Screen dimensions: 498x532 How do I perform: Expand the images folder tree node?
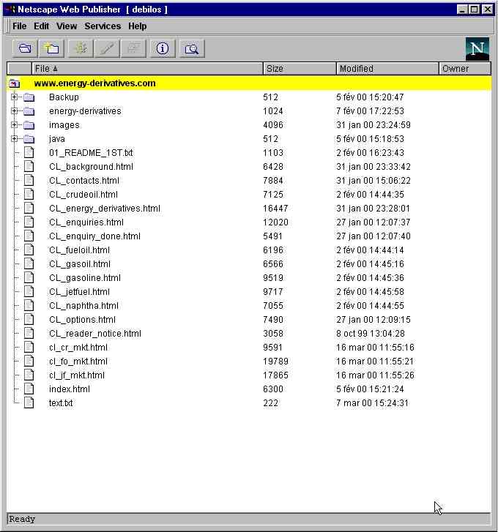point(14,125)
